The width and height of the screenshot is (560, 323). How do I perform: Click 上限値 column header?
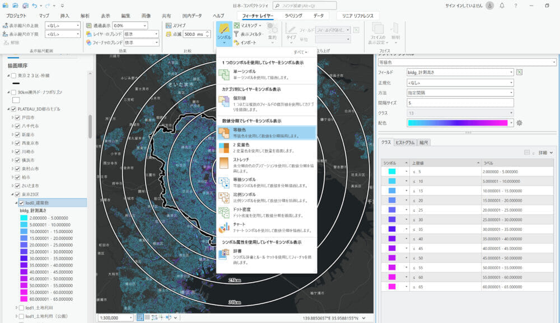click(x=445, y=163)
